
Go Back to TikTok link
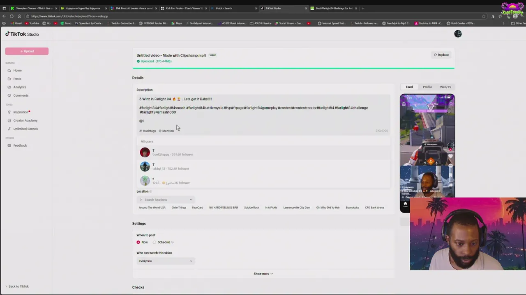pyautogui.click(x=18, y=286)
